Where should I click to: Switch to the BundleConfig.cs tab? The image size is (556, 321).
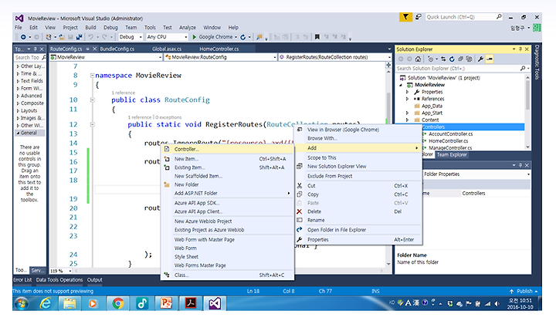coord(117,49)
